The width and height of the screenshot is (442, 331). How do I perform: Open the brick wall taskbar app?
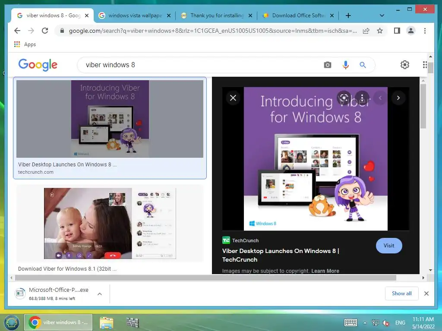(133, 322)
